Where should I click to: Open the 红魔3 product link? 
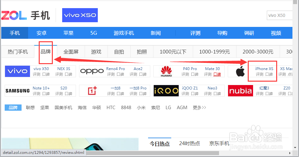point(264,88)
